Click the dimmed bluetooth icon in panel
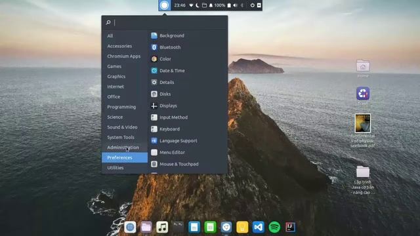Viewport: 420px width, 236px height. coord(242,5)
